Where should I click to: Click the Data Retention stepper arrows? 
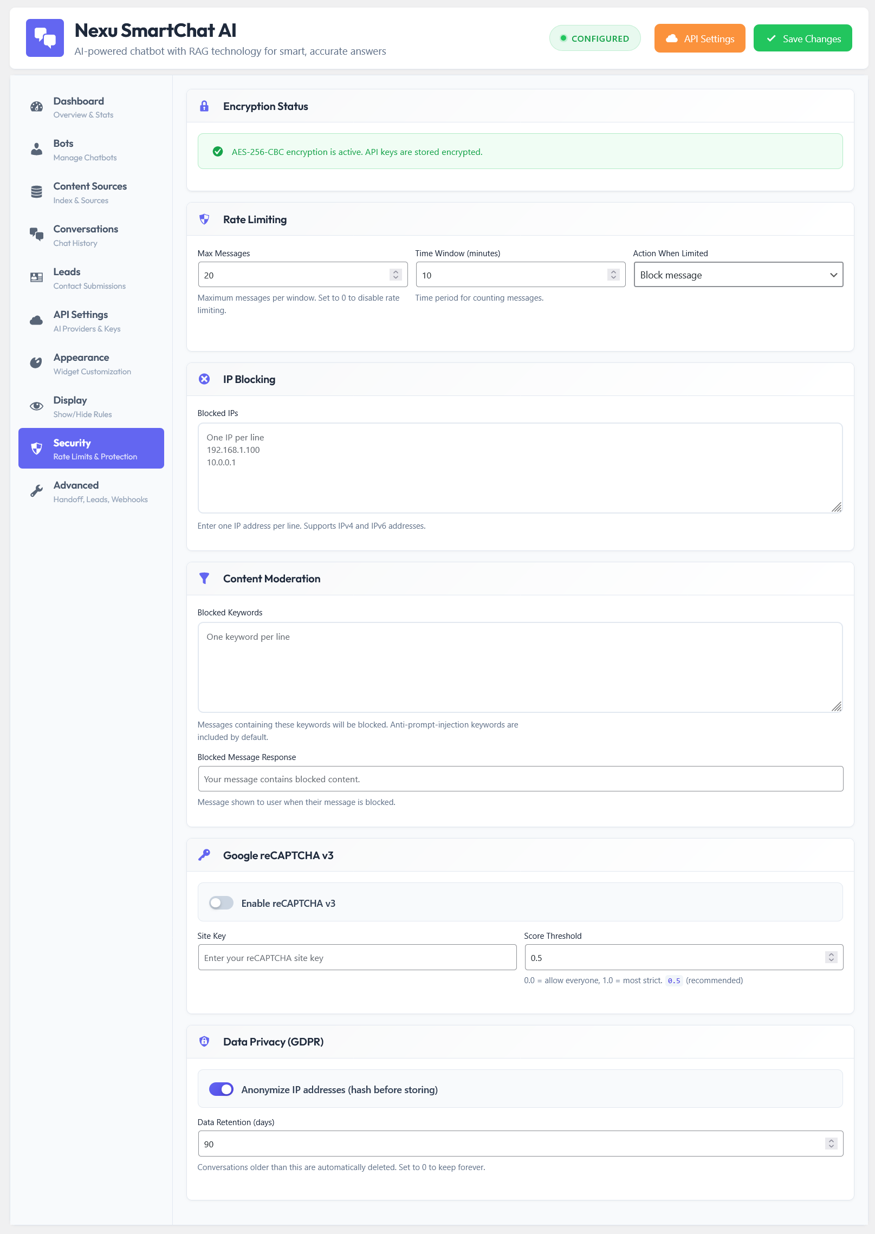(832, 1144)
